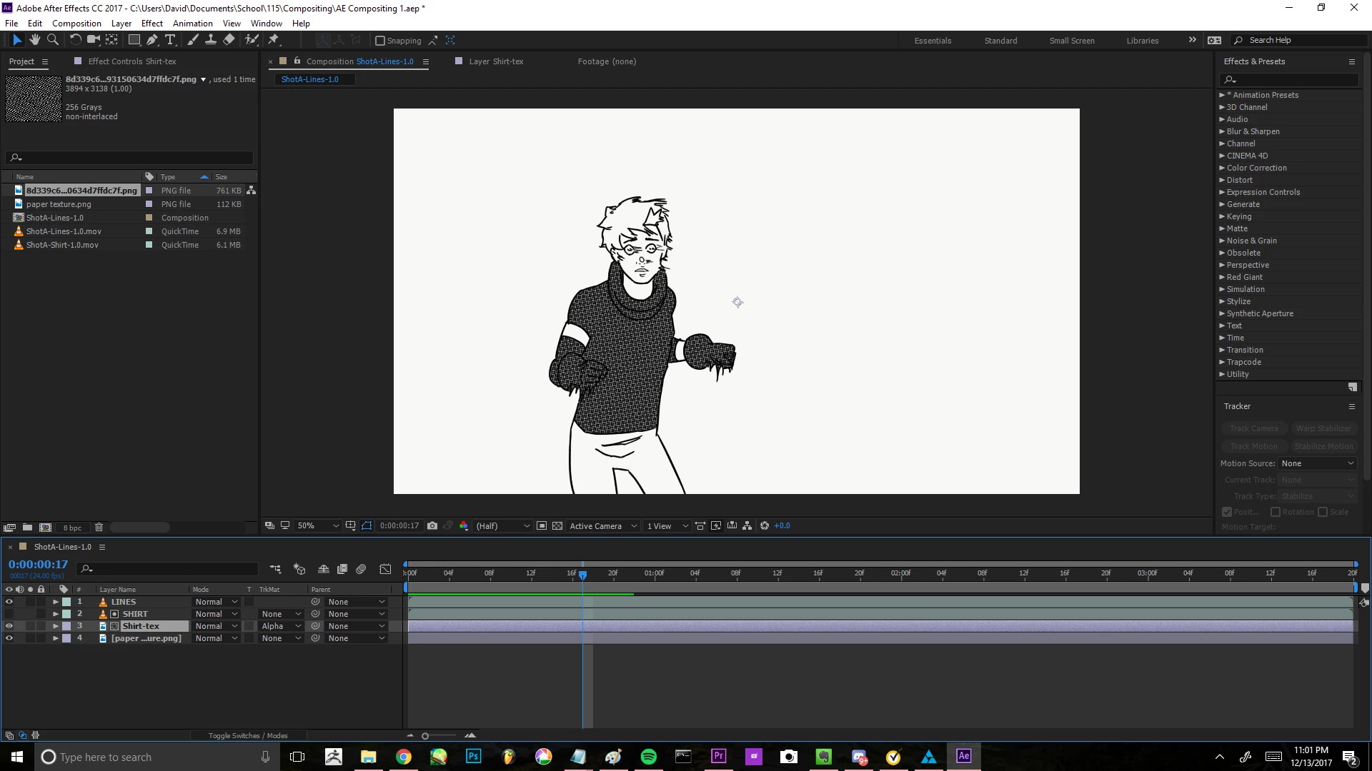Select the Standard workspace
Viewport: 1372px width, 771px height.
point(1000,41)
